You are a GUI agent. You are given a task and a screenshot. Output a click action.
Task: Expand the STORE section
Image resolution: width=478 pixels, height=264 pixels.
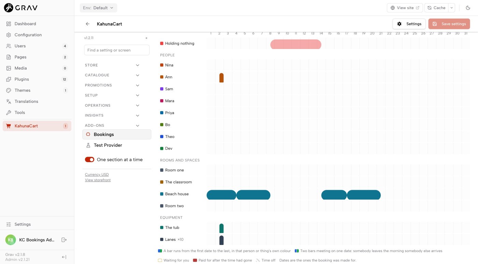click(x=112, y=65)
